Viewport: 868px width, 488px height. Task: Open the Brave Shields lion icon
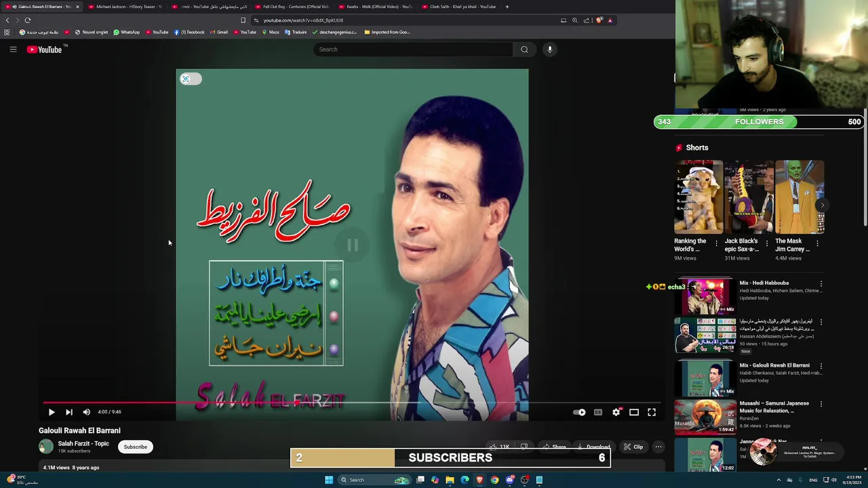click(599, 20)
